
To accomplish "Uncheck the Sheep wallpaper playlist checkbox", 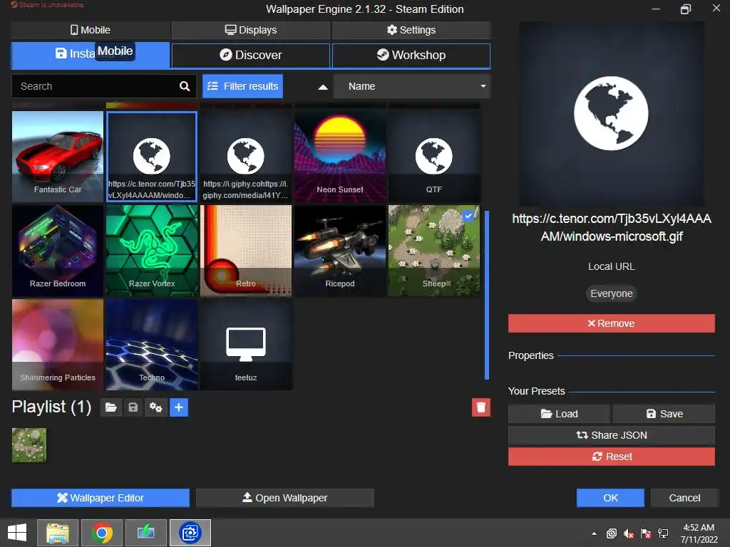I will (x=468, y=217).
